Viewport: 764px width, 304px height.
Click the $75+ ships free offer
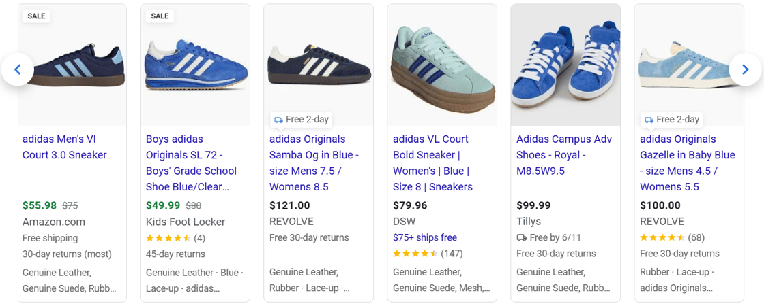pos(425,237)
